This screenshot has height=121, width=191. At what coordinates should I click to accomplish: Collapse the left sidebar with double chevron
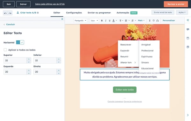(62, 19)
